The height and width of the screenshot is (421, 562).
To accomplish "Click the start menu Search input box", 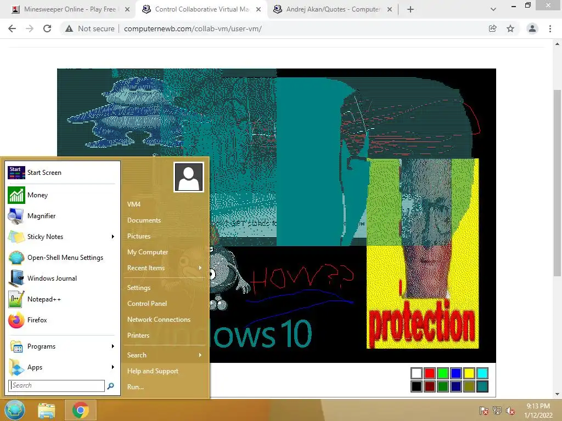I will 57,385.
